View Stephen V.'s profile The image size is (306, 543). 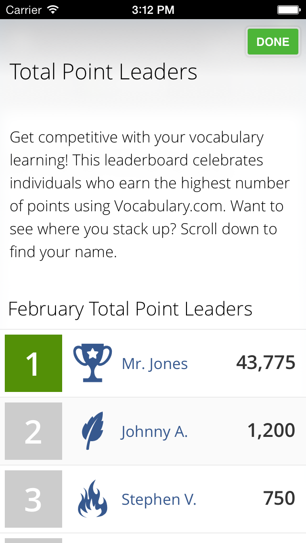[159, 500]
